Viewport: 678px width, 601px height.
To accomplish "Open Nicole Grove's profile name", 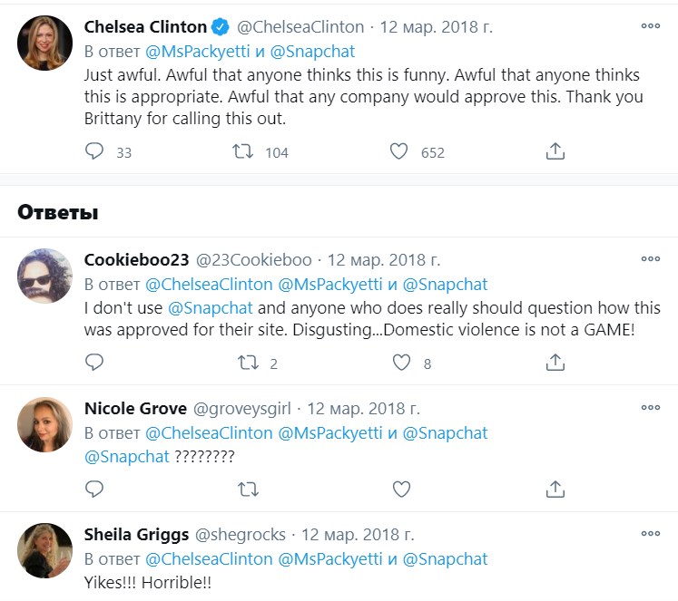I will [x=135, y=409].
